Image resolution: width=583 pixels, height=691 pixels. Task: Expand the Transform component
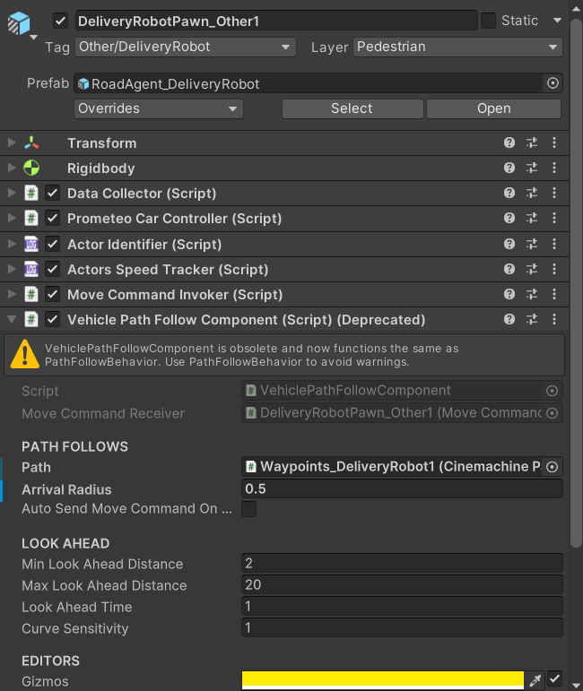(x=12, y=143)
